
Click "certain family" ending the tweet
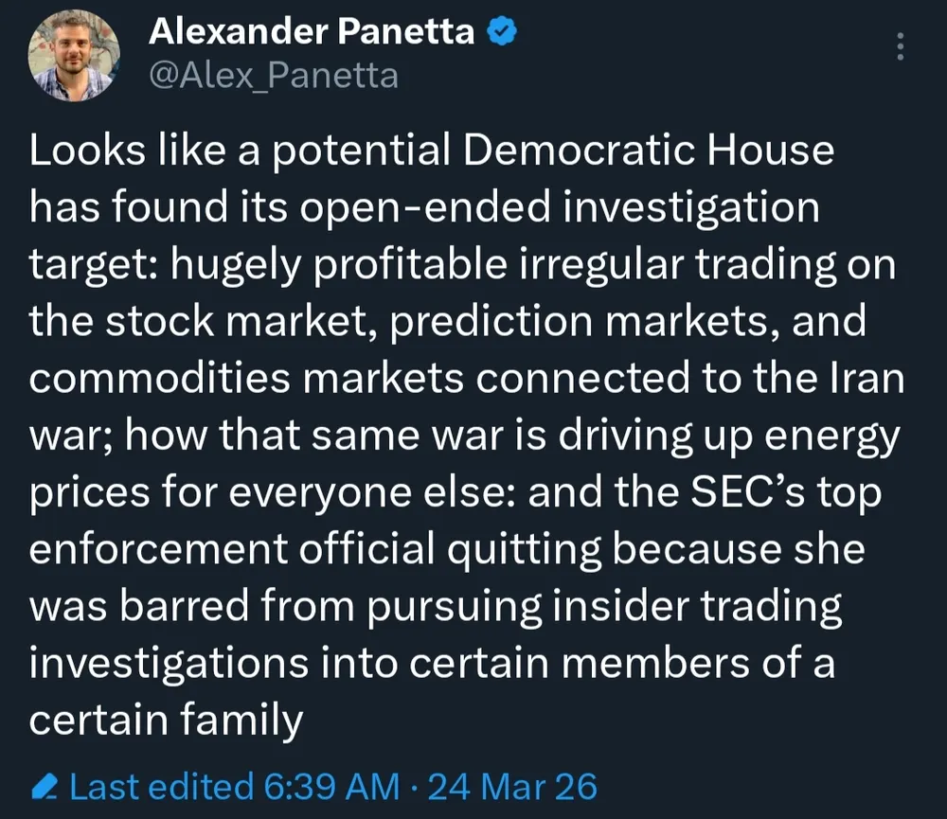pos(166,720)
